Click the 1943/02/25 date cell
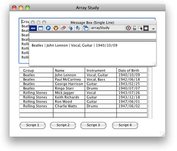The width and height of the screenshot is (177, 151). [132, 84]
